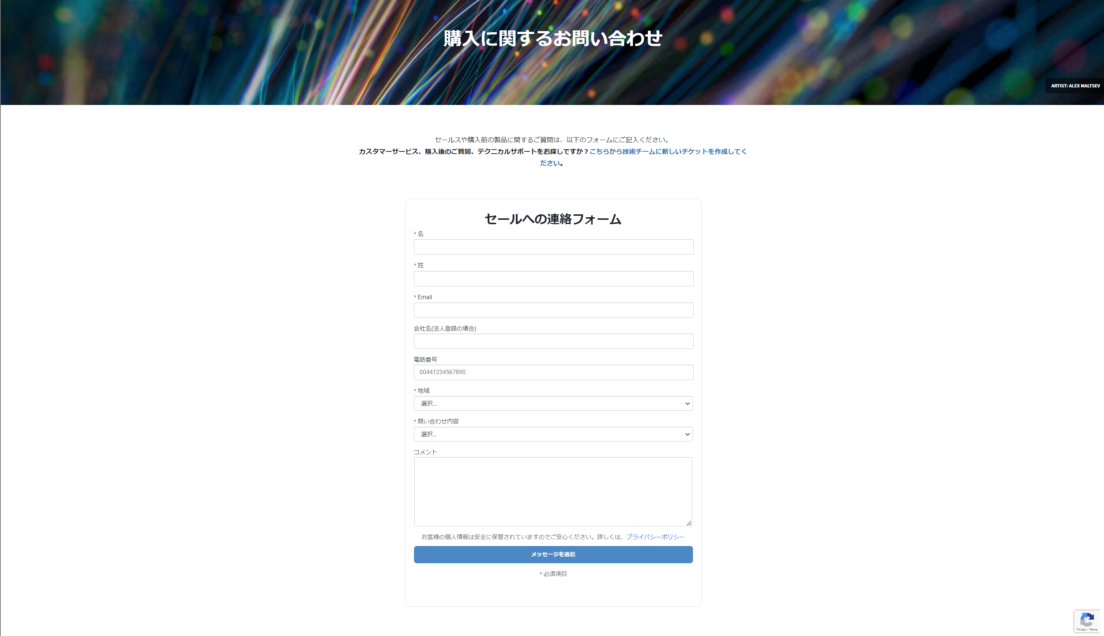
Task: Expand the 問い合わせ内容 select menu
Action: [553, 434]
